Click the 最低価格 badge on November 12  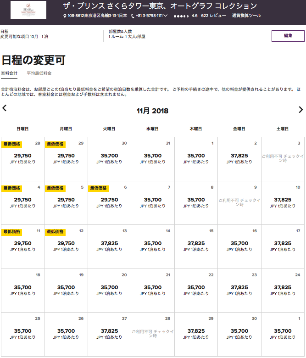(x=55, y=232)
